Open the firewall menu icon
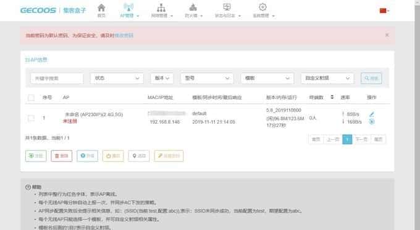 (x=193, y=7)
